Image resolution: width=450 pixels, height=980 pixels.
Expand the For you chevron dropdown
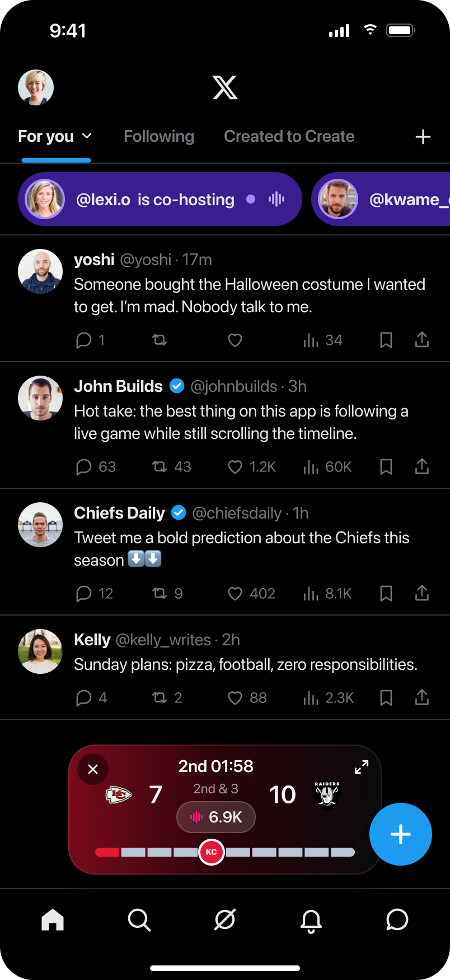pos(87,136)
